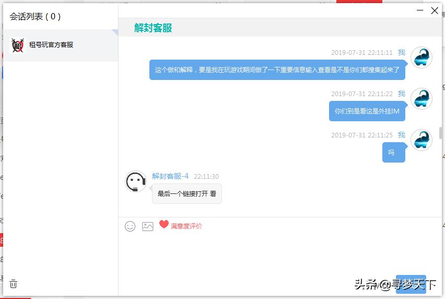Delete conversations with the trash icon
Screen dimensions: 445x299
click(14, 284)
